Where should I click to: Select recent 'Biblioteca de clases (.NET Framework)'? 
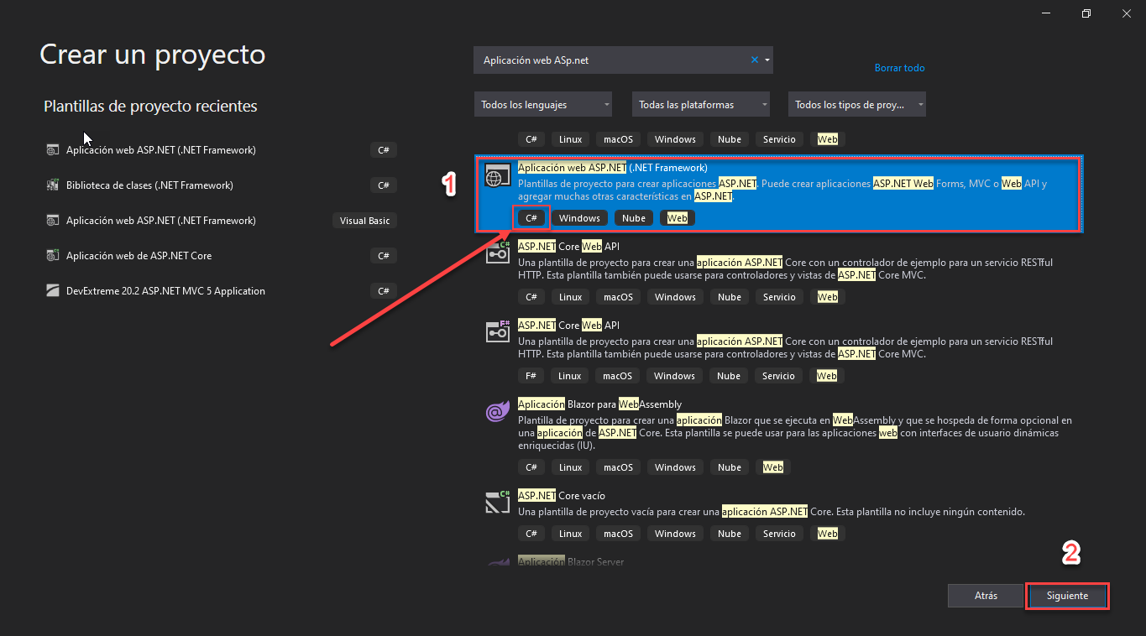pyautogui.click(x=149, y=185)
